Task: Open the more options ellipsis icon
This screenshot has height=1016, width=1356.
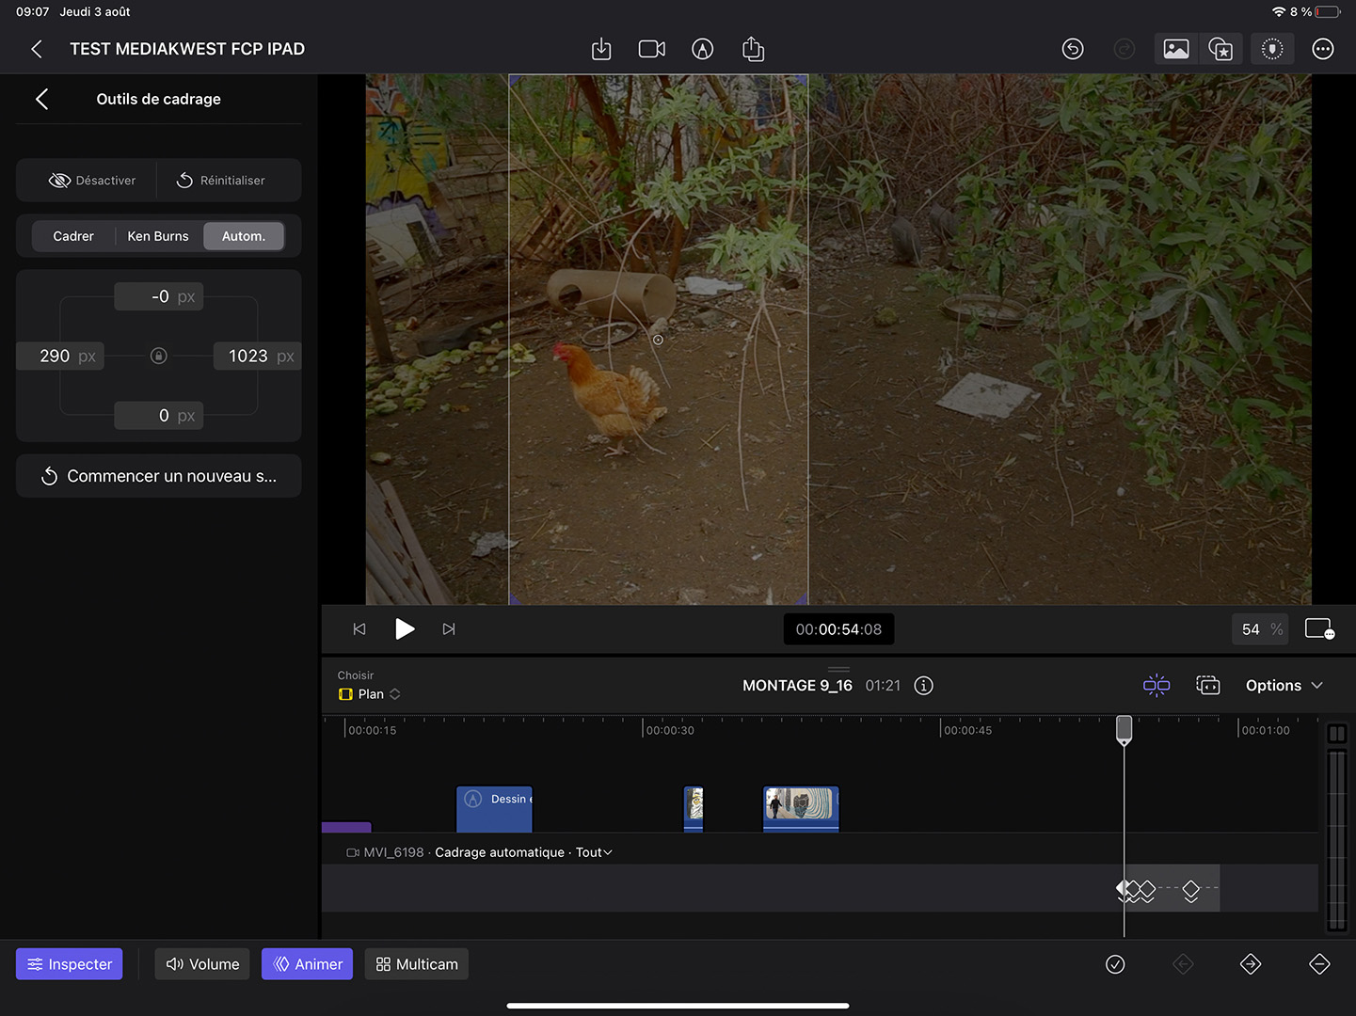Action: (x=1322, y=49)
